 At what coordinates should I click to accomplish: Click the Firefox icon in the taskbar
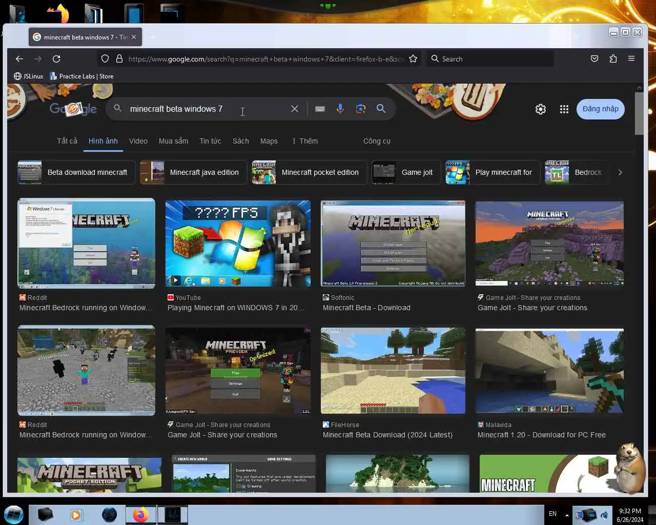[x=140, y=515]
